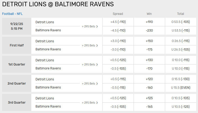Choose Over 10.5 (-105) 3rd Quarter total

point(181,98)
